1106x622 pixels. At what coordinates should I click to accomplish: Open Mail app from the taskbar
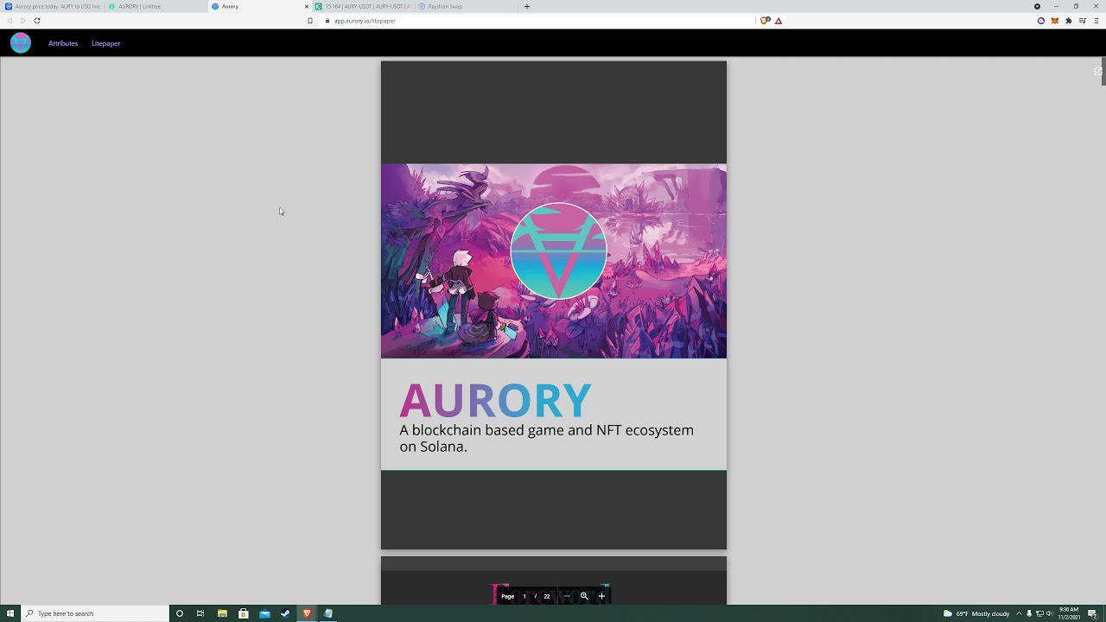click(264, 613)
